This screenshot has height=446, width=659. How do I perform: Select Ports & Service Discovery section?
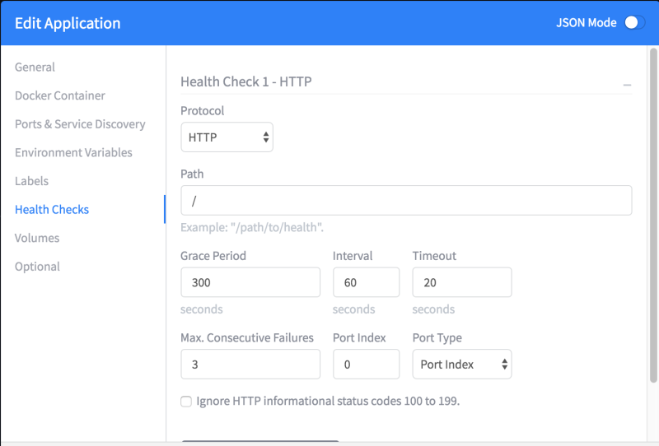[x=80, y=124]
